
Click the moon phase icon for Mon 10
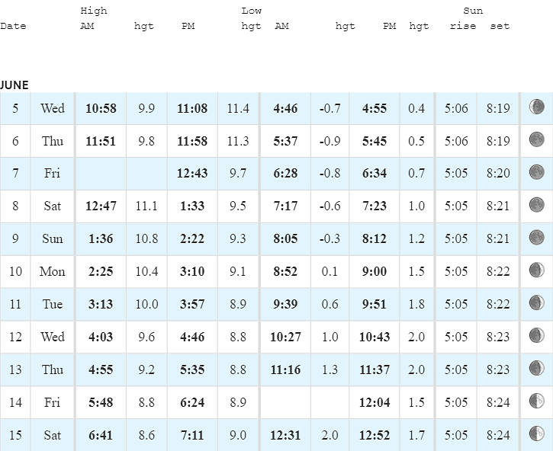536,270
